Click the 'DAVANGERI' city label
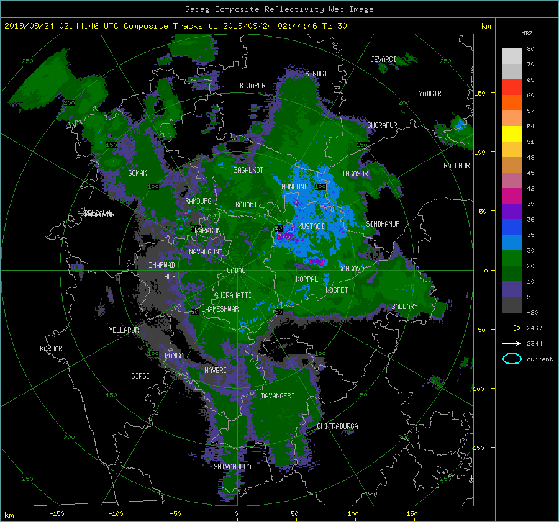This screenshot has height=522, width=559. pyautogui.click(x=278, y=396)
